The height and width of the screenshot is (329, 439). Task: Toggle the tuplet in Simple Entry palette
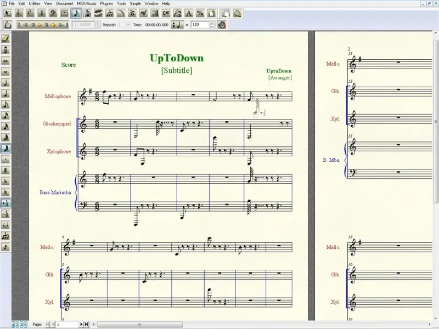[x=5, y=236]
